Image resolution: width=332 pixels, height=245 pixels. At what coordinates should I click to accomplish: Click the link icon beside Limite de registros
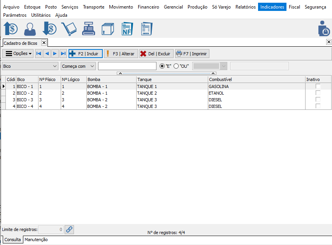69,229
